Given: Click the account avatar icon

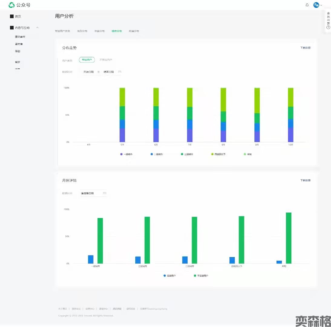Looking at the screenshot, I should tap(316, 5).
